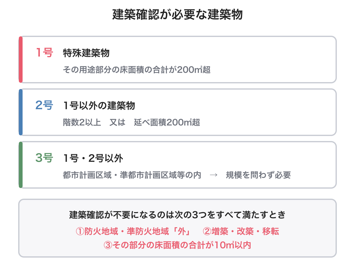
Task: Click the 規模を問わず必要 text
Action: tap(258, 175)
